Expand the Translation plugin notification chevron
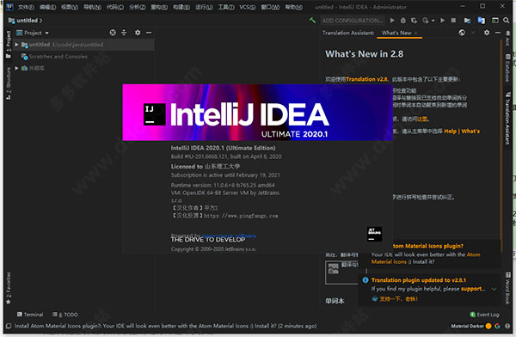The image size is (516, 337). click(x=494, y=289)
